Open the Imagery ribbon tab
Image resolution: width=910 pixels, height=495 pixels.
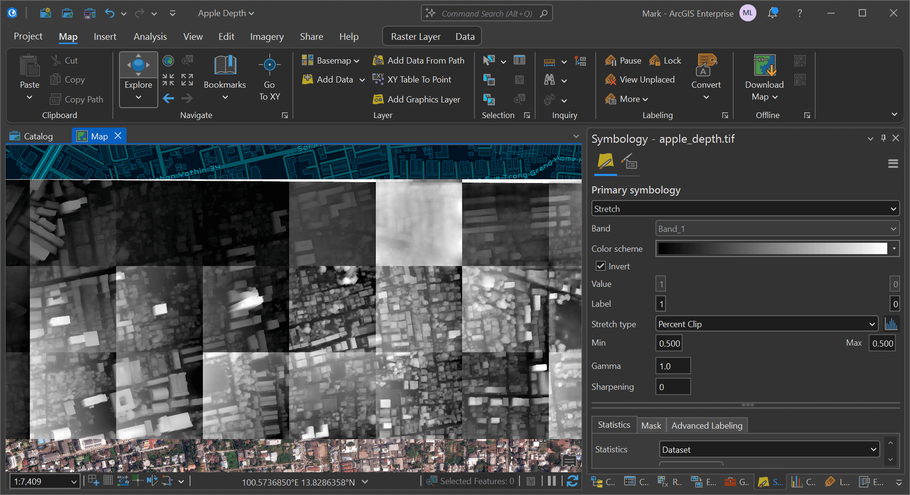click(267, 37)
